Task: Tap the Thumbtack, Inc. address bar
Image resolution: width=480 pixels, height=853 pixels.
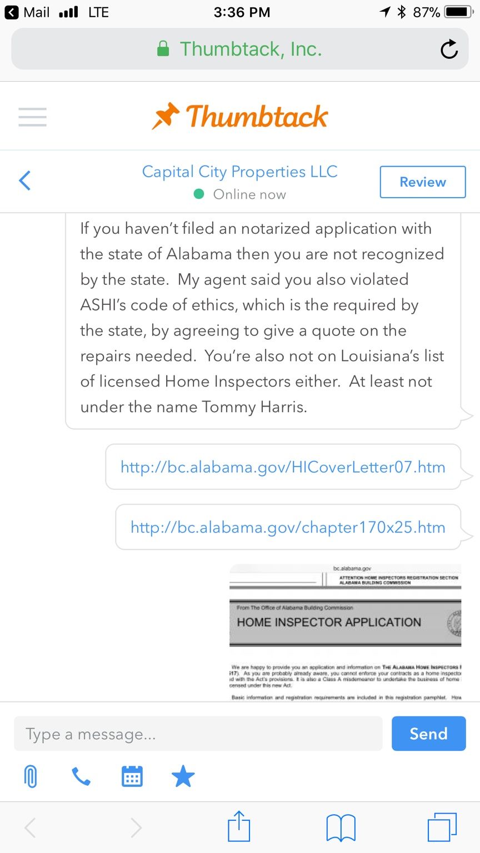Action: (239, 49)
